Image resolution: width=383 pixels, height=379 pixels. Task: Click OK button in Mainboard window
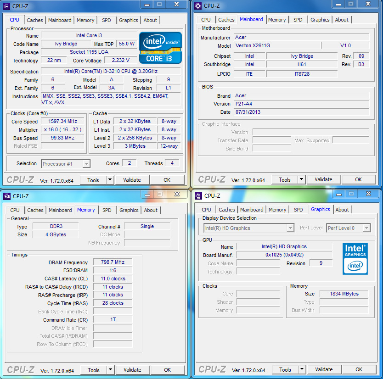(358, 179)
